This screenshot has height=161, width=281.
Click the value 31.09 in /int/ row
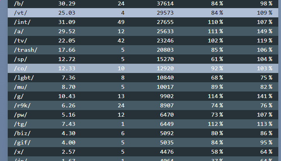[x=67, y=22]
